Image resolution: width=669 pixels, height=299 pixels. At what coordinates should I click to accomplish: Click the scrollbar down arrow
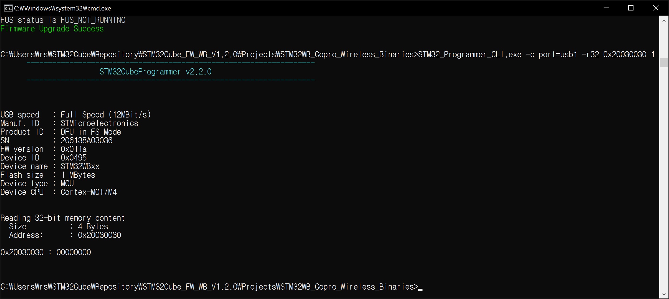point(664,294)
